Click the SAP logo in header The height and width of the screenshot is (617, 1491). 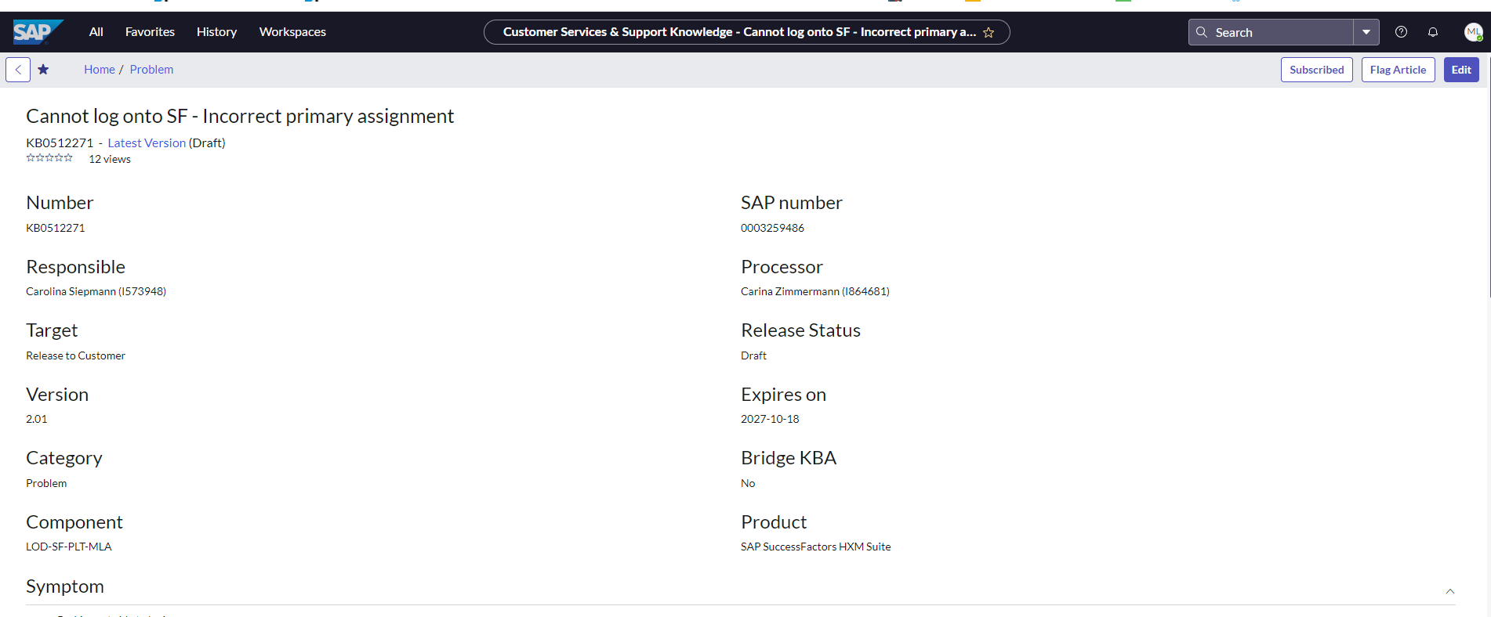[37, 32]
